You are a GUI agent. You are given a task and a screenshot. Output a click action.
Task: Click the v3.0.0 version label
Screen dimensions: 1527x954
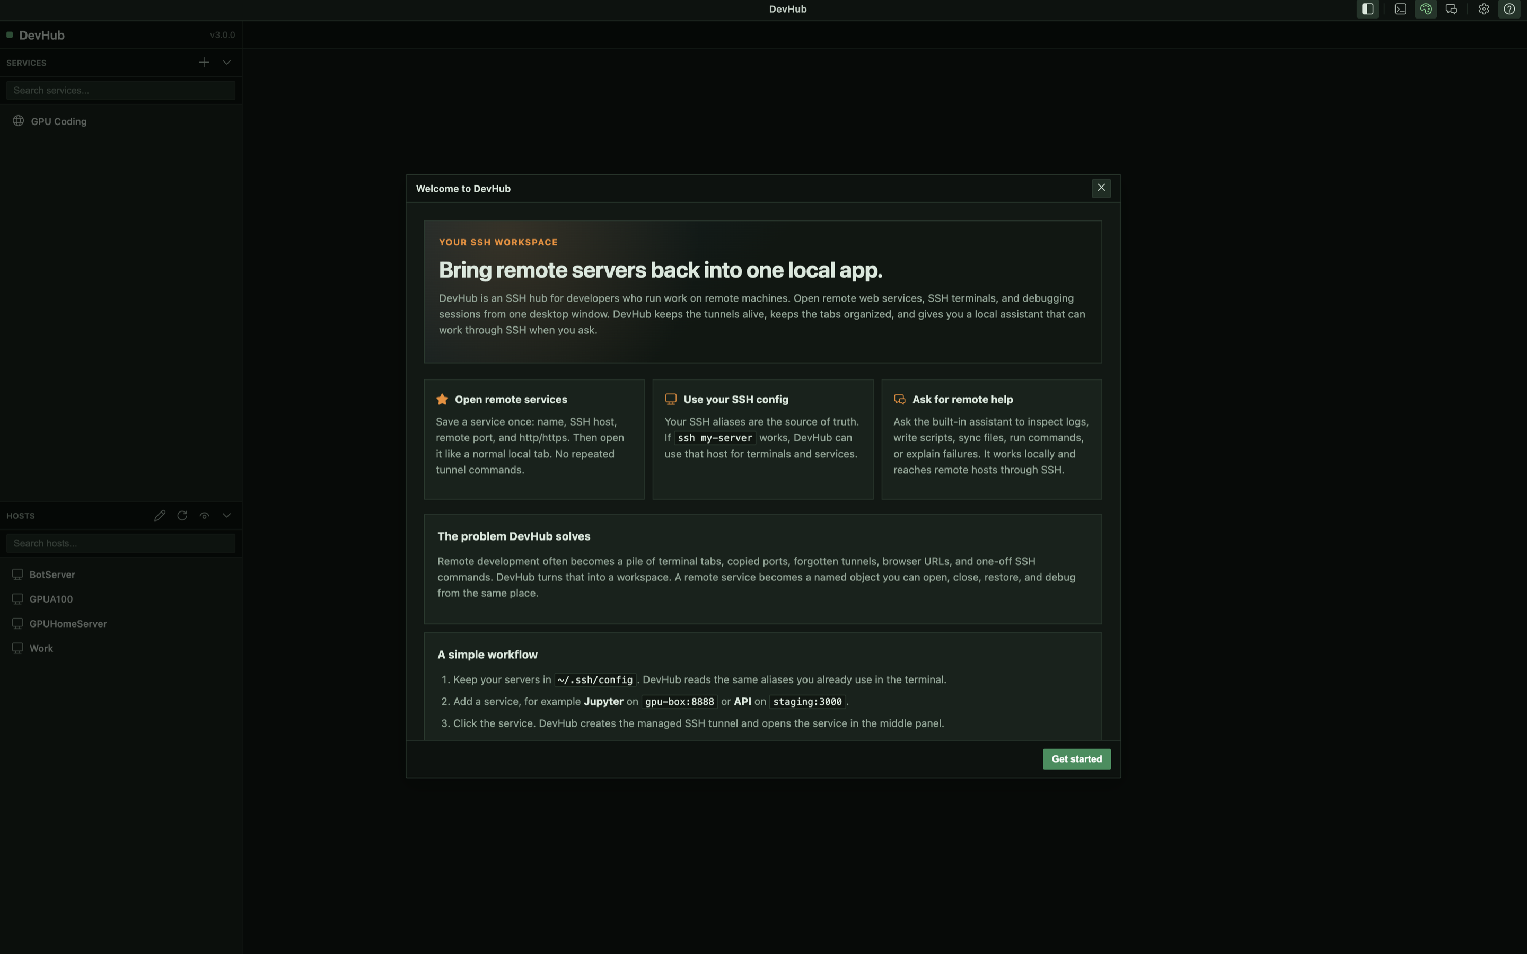222,34
